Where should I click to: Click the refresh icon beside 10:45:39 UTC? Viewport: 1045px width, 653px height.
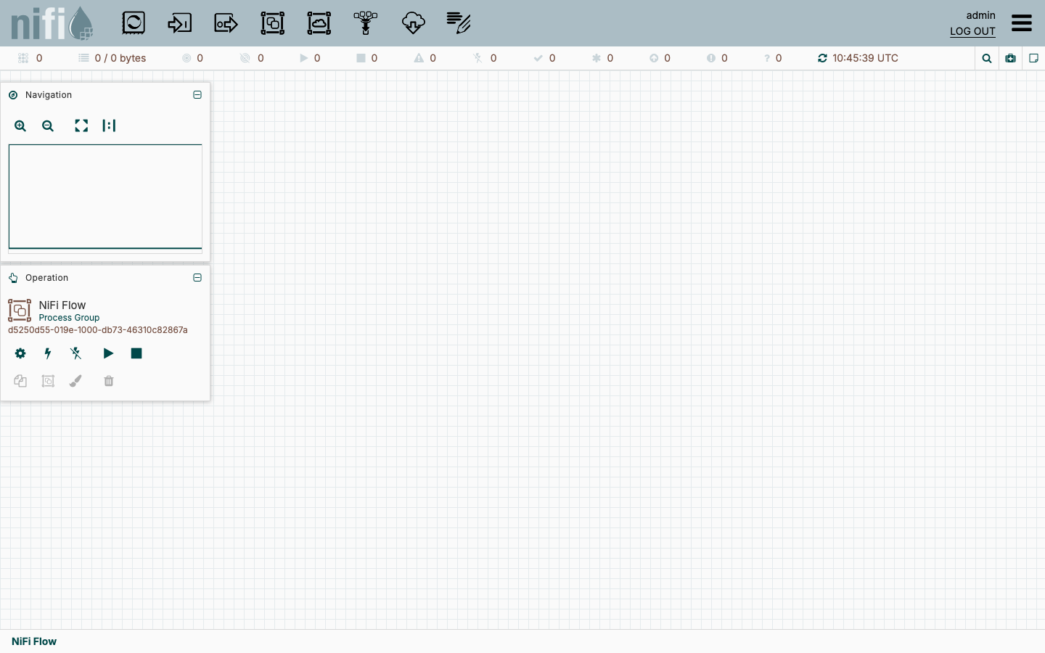click(822, 58)
